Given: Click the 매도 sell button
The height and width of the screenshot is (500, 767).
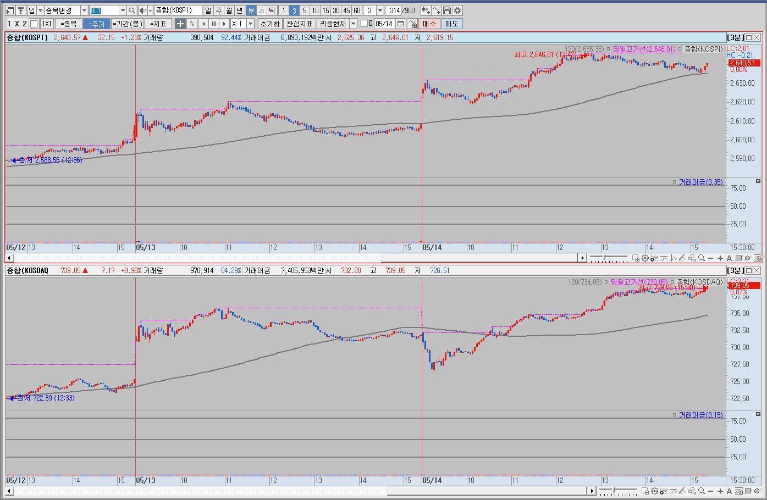Looking at the screenshot, I should 451,24.
